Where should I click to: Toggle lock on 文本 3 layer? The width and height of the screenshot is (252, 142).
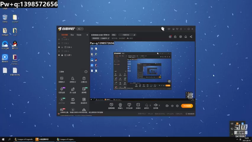click(x=62, y=47)
